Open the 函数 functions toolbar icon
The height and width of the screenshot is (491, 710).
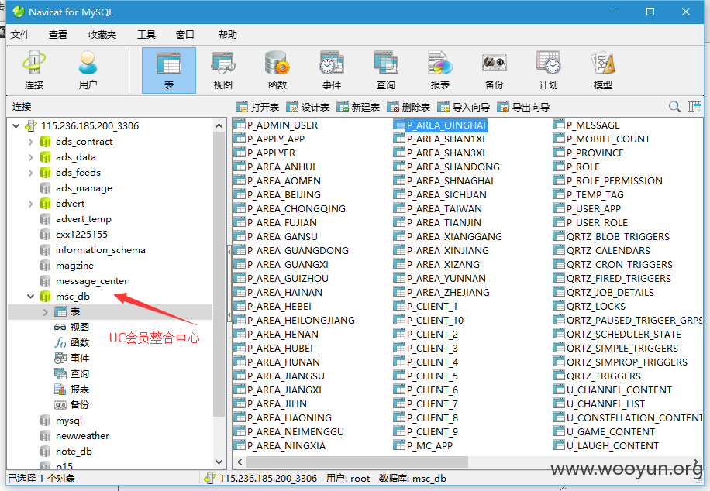(x=277, y=70)
